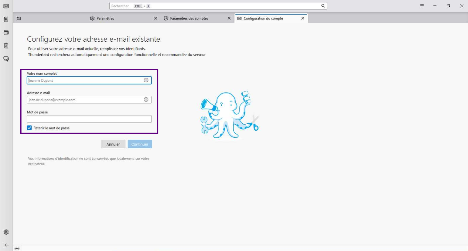Open the Tasks sidebar icon
The height and width of the screenshot is (251, 468).
(x=6, y=46)
